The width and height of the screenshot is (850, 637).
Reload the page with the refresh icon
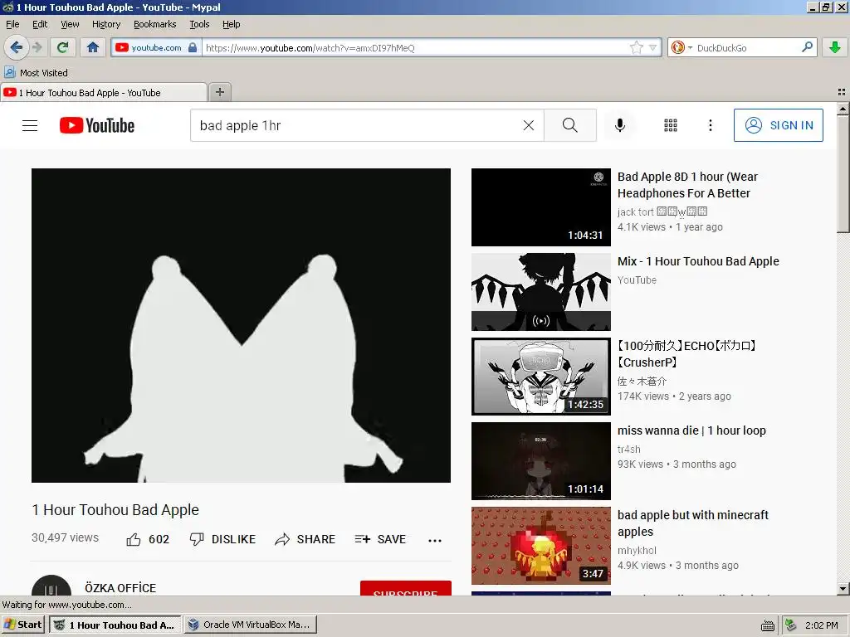[62, 47]
